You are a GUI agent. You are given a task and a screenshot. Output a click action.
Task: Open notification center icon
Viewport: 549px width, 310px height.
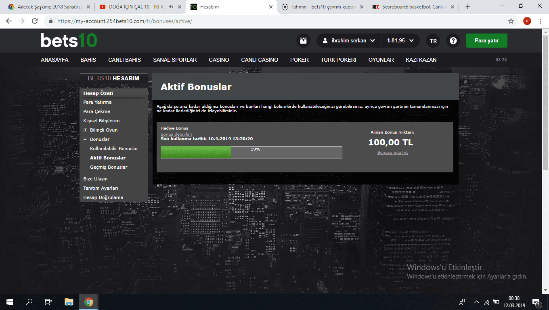coord(536,302)
